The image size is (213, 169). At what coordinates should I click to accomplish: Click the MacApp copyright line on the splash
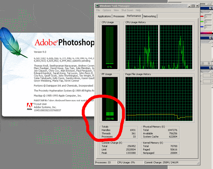pyautogui.click(x=58, y=95)
